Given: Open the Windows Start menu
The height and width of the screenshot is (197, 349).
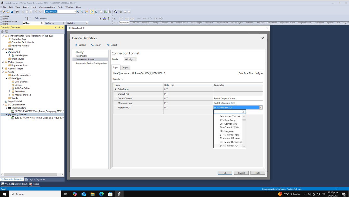Looking at the screenshot, I should 4,194.
